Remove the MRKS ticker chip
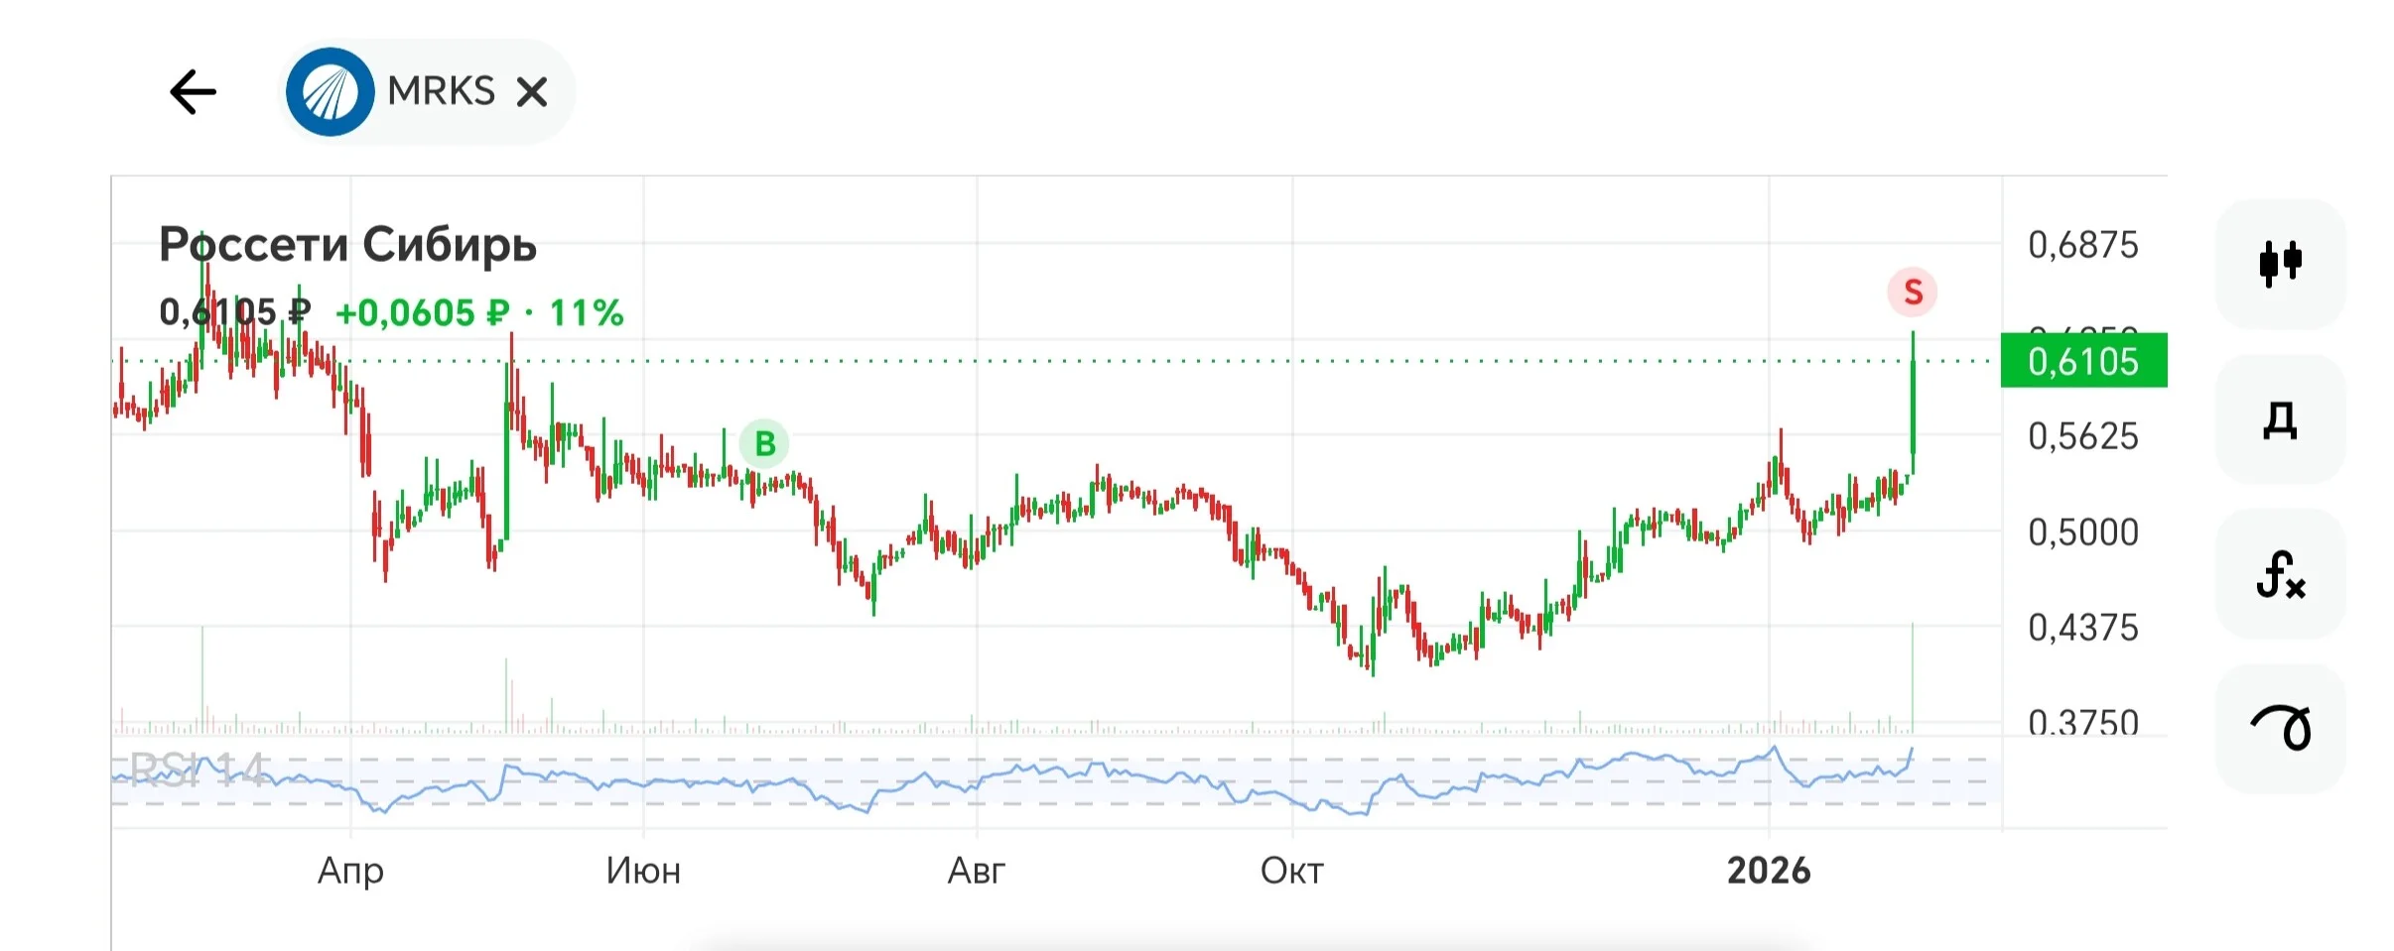The image size is (2394, 951). coord(532,92)
